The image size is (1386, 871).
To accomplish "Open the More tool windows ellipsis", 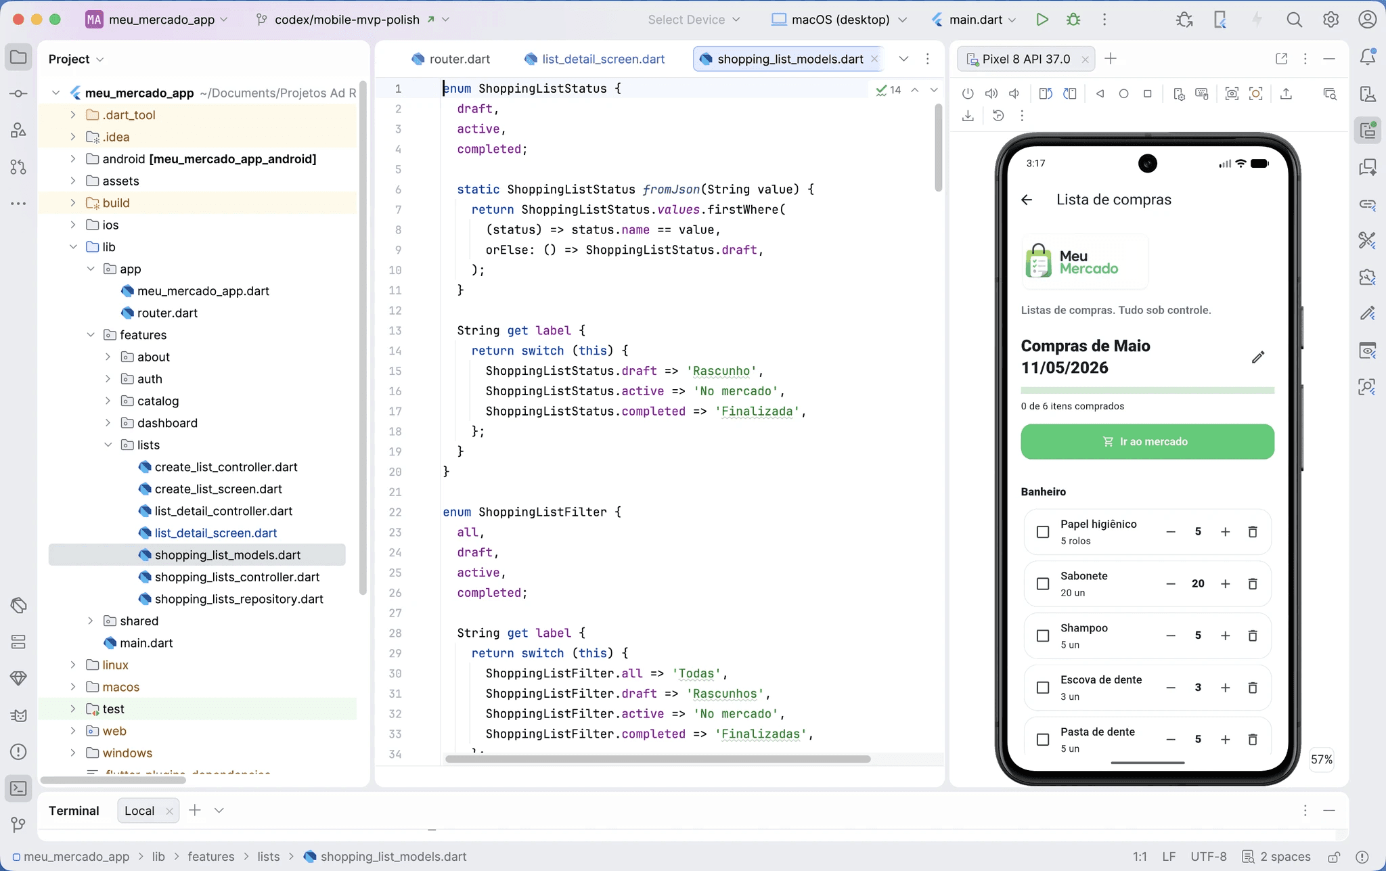I will [19, 203].
